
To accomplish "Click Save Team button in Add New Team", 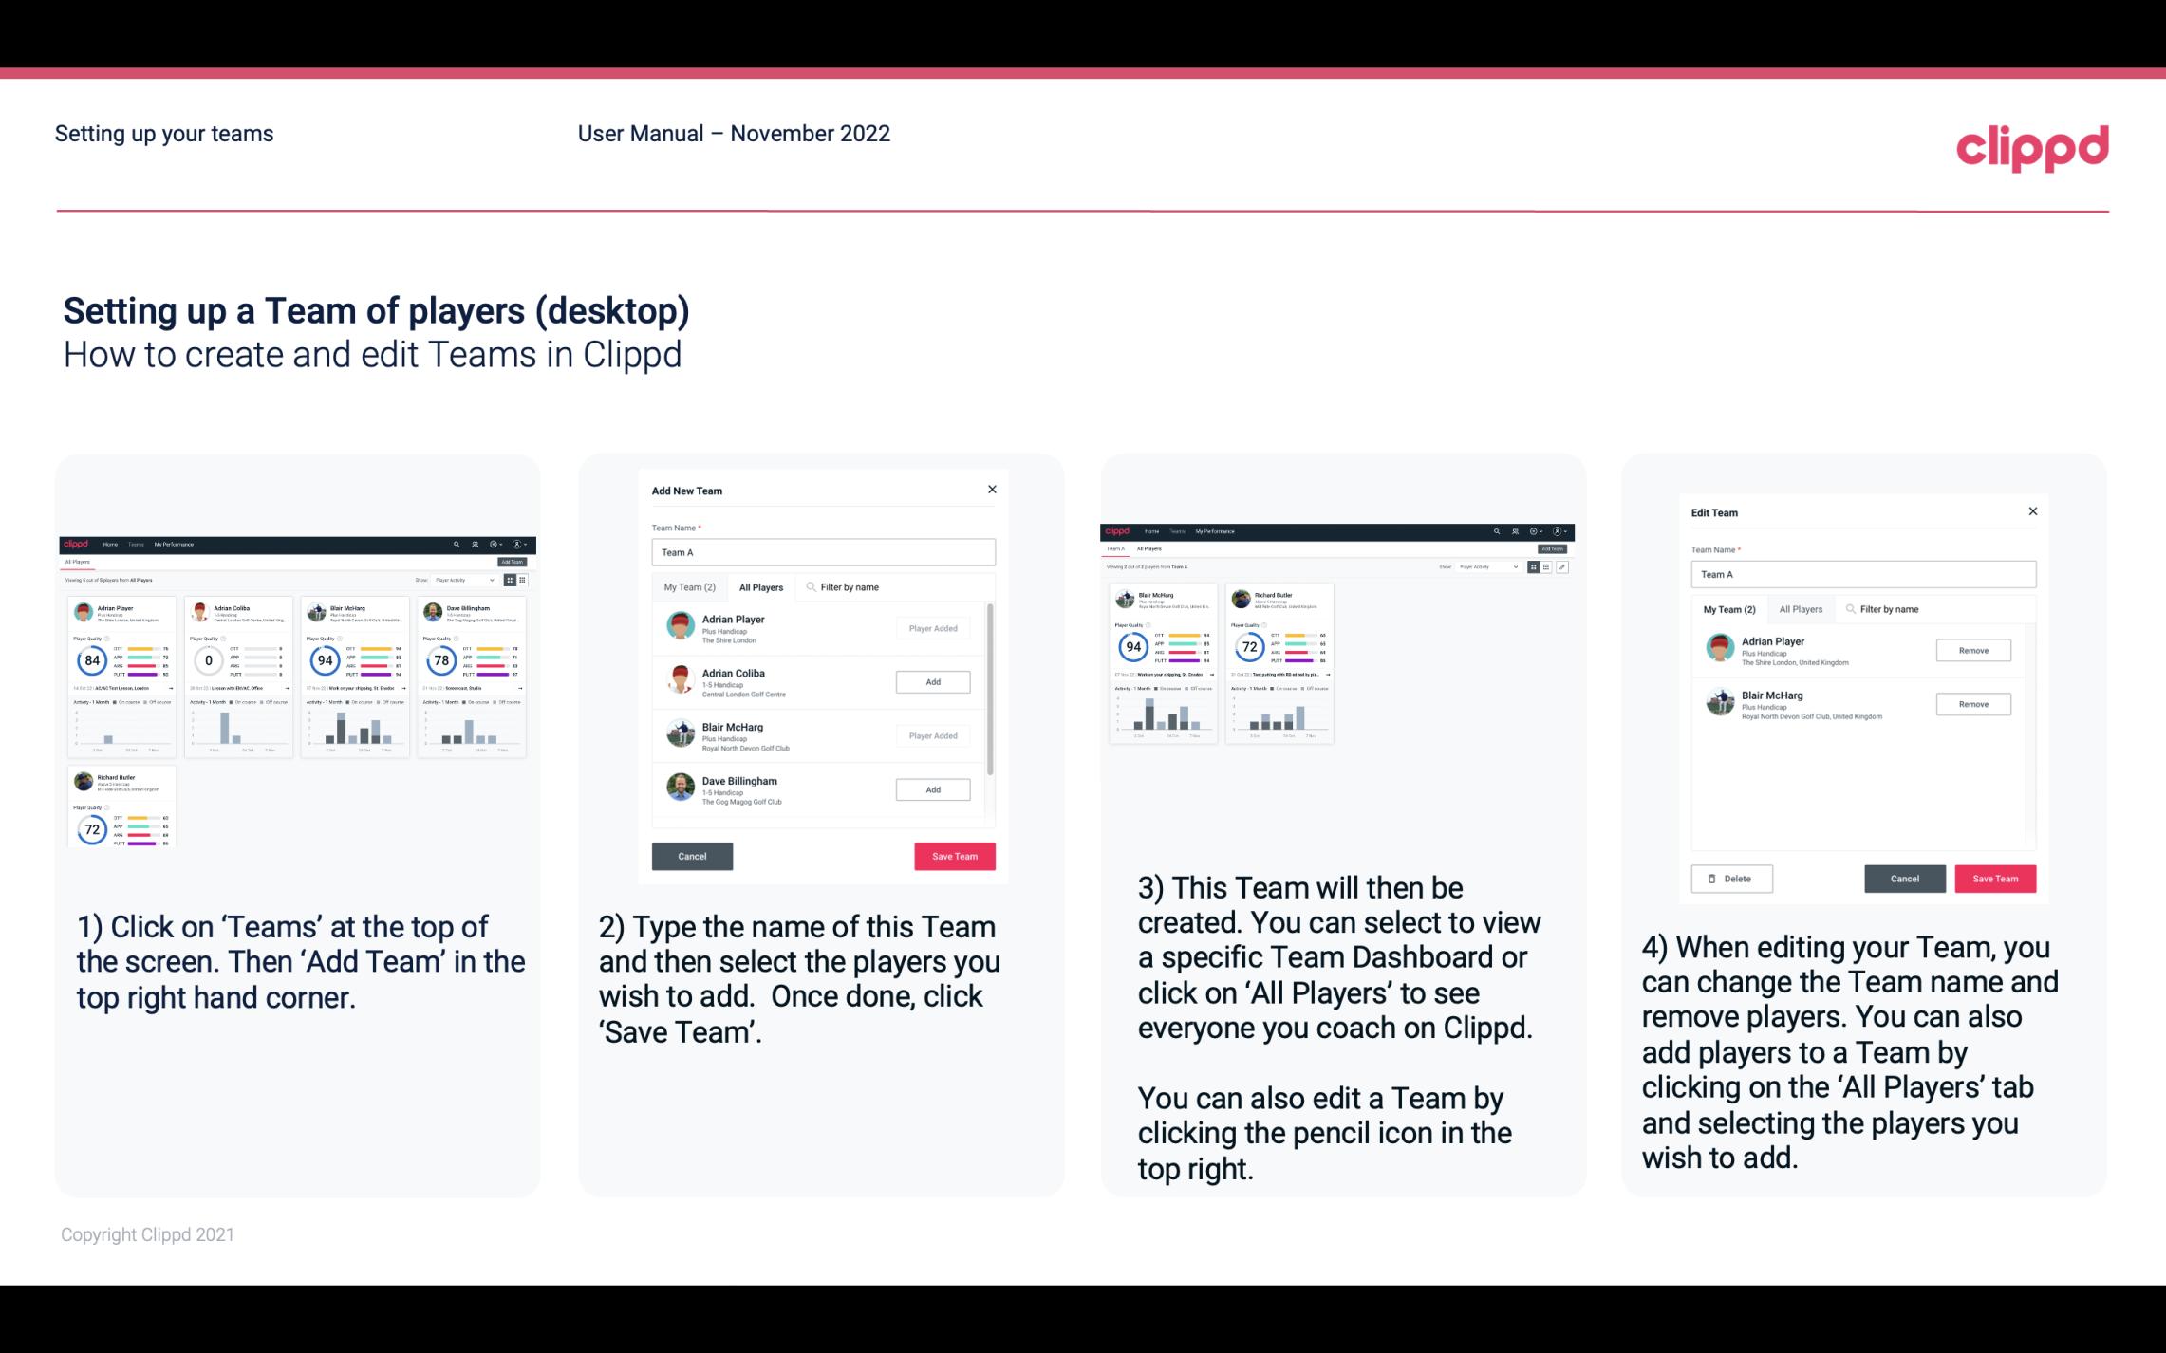I will pos(954,854).
